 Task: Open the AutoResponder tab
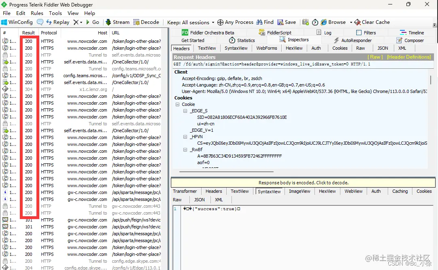pyautogui.click(x=353, y=40)
